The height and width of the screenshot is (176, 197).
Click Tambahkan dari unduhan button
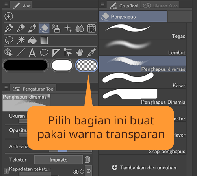[144, 168]
